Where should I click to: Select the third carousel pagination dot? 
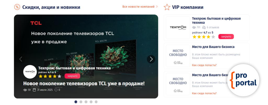tap(86, 102)
